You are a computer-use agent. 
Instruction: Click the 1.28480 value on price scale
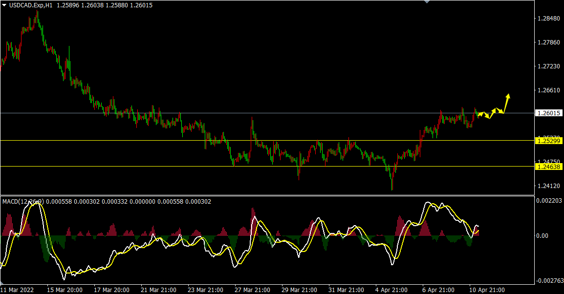(548, 19)
